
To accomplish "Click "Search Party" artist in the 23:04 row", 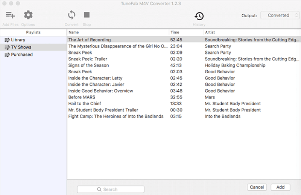I will (218, 46).
